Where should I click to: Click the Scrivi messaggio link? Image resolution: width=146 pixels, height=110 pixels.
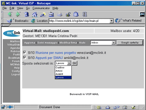coord(47,43)
